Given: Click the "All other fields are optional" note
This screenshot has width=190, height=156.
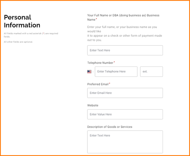Looking at the screenshot, I should point(18,42).
